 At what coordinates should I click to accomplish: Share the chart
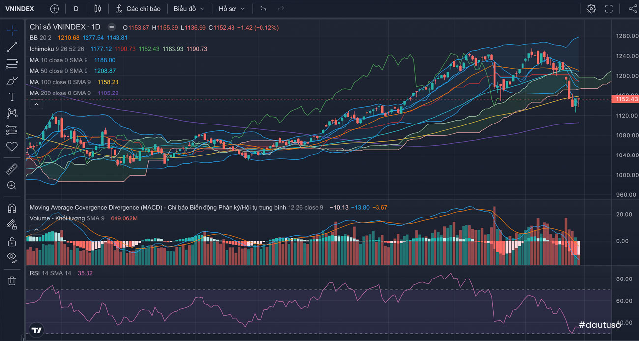tap(632, 9)
